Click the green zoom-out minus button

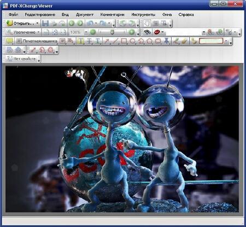(x=93, y=32)
